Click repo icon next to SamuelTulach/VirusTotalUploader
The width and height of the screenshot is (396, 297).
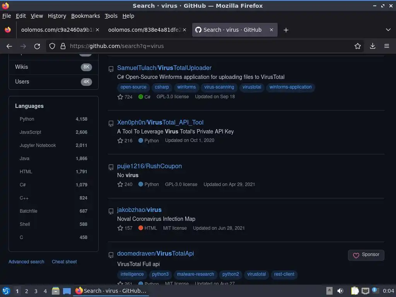pyautogui.click(x=111, y=69)
